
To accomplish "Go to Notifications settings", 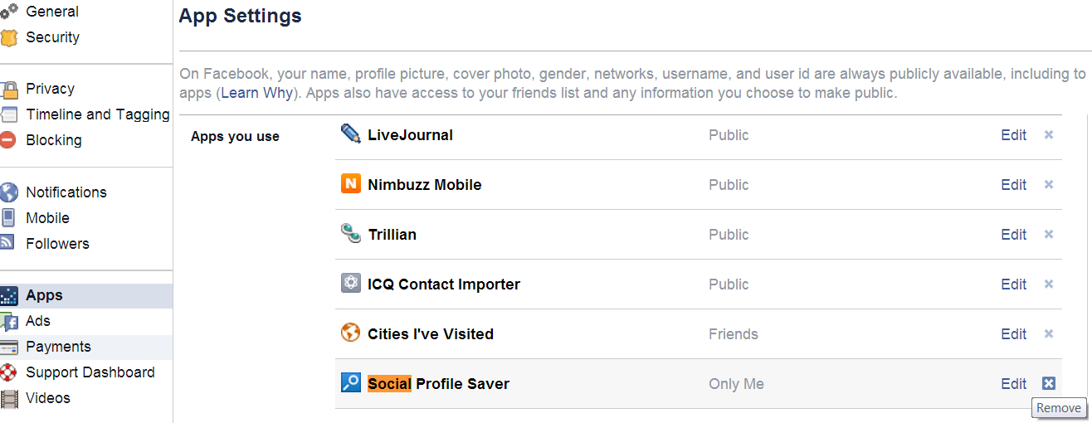I will tap(66, 192).
